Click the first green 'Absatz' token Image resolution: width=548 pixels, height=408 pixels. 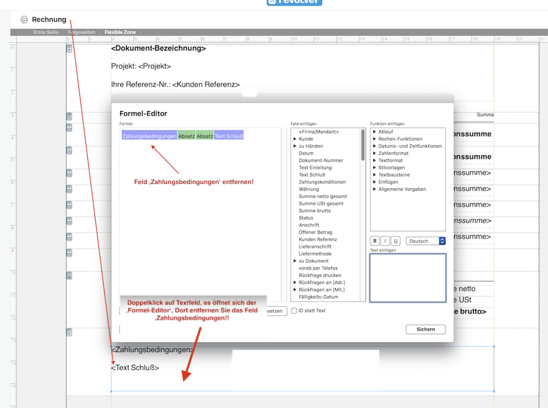[186, 136]
